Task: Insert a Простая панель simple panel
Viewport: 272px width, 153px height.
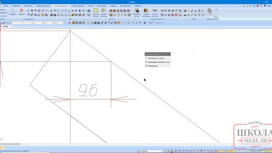Action: coord(96,12)
